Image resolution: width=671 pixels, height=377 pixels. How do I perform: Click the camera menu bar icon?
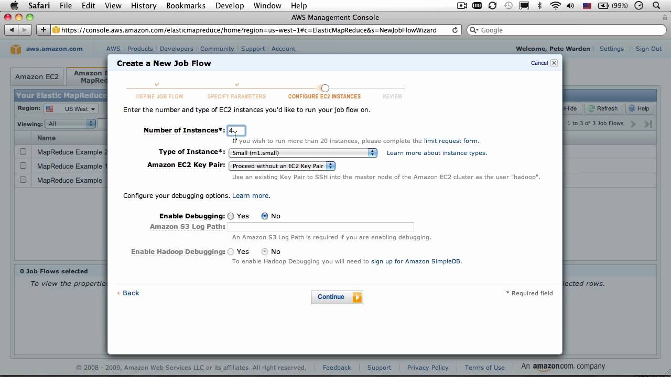462,6
